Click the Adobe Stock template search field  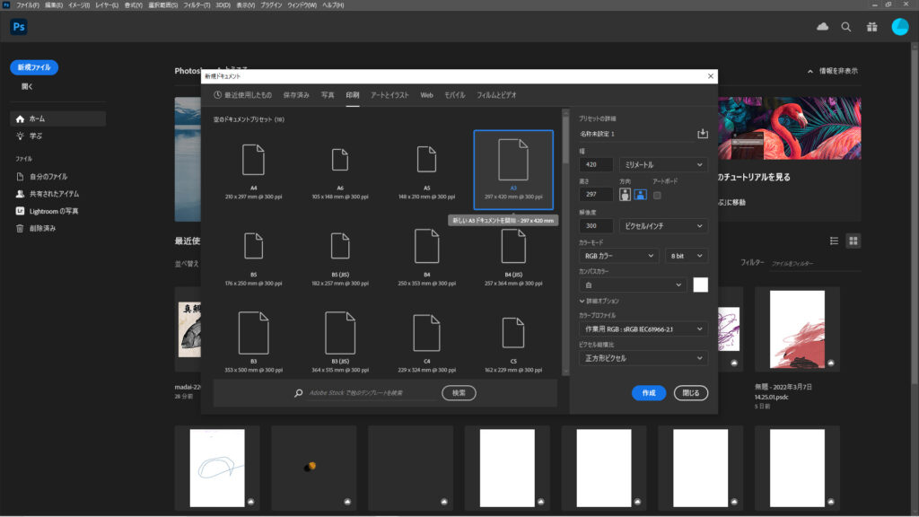coord(372,393)
